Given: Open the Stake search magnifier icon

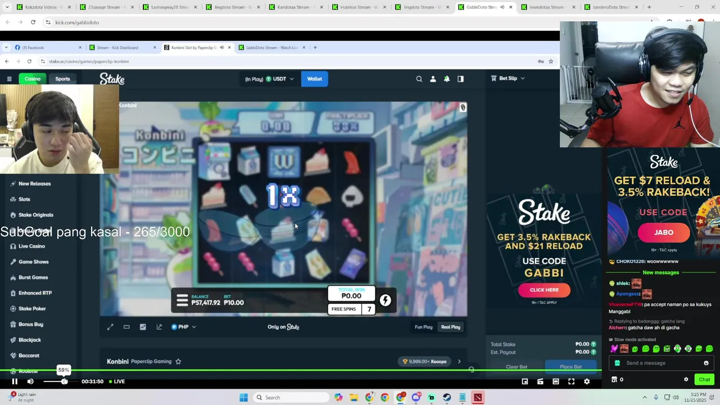Looking at the screenshot, I should [x=419, y=79].
